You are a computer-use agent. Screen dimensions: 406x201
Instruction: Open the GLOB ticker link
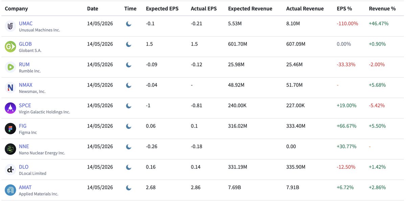(25, 44)
